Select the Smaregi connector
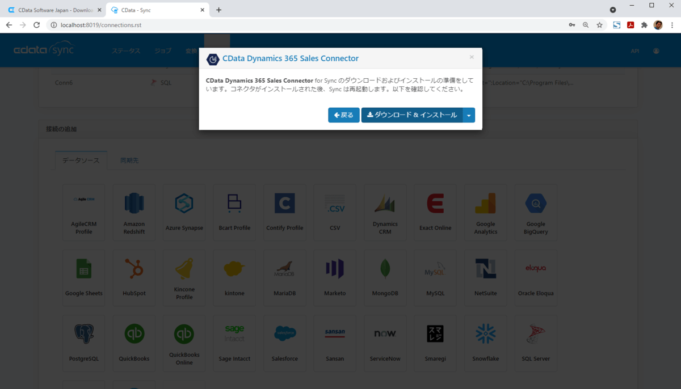681x389 pixels. tap(435, 343)
